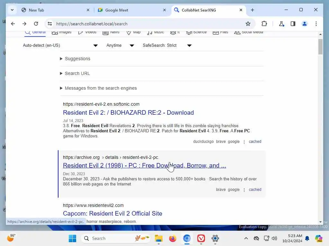The height and width of the screenshot is (246, 329).
Task: Open a new tab with plus button
Action: point(253,10)
